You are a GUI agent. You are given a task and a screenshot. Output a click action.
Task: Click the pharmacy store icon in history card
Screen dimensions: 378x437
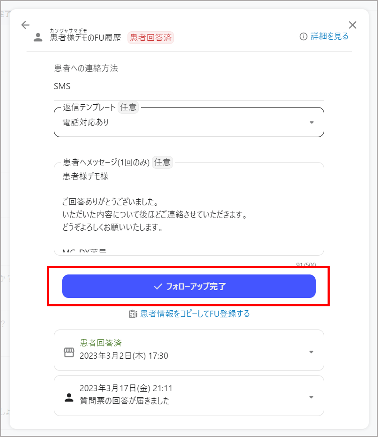point(69,352)
